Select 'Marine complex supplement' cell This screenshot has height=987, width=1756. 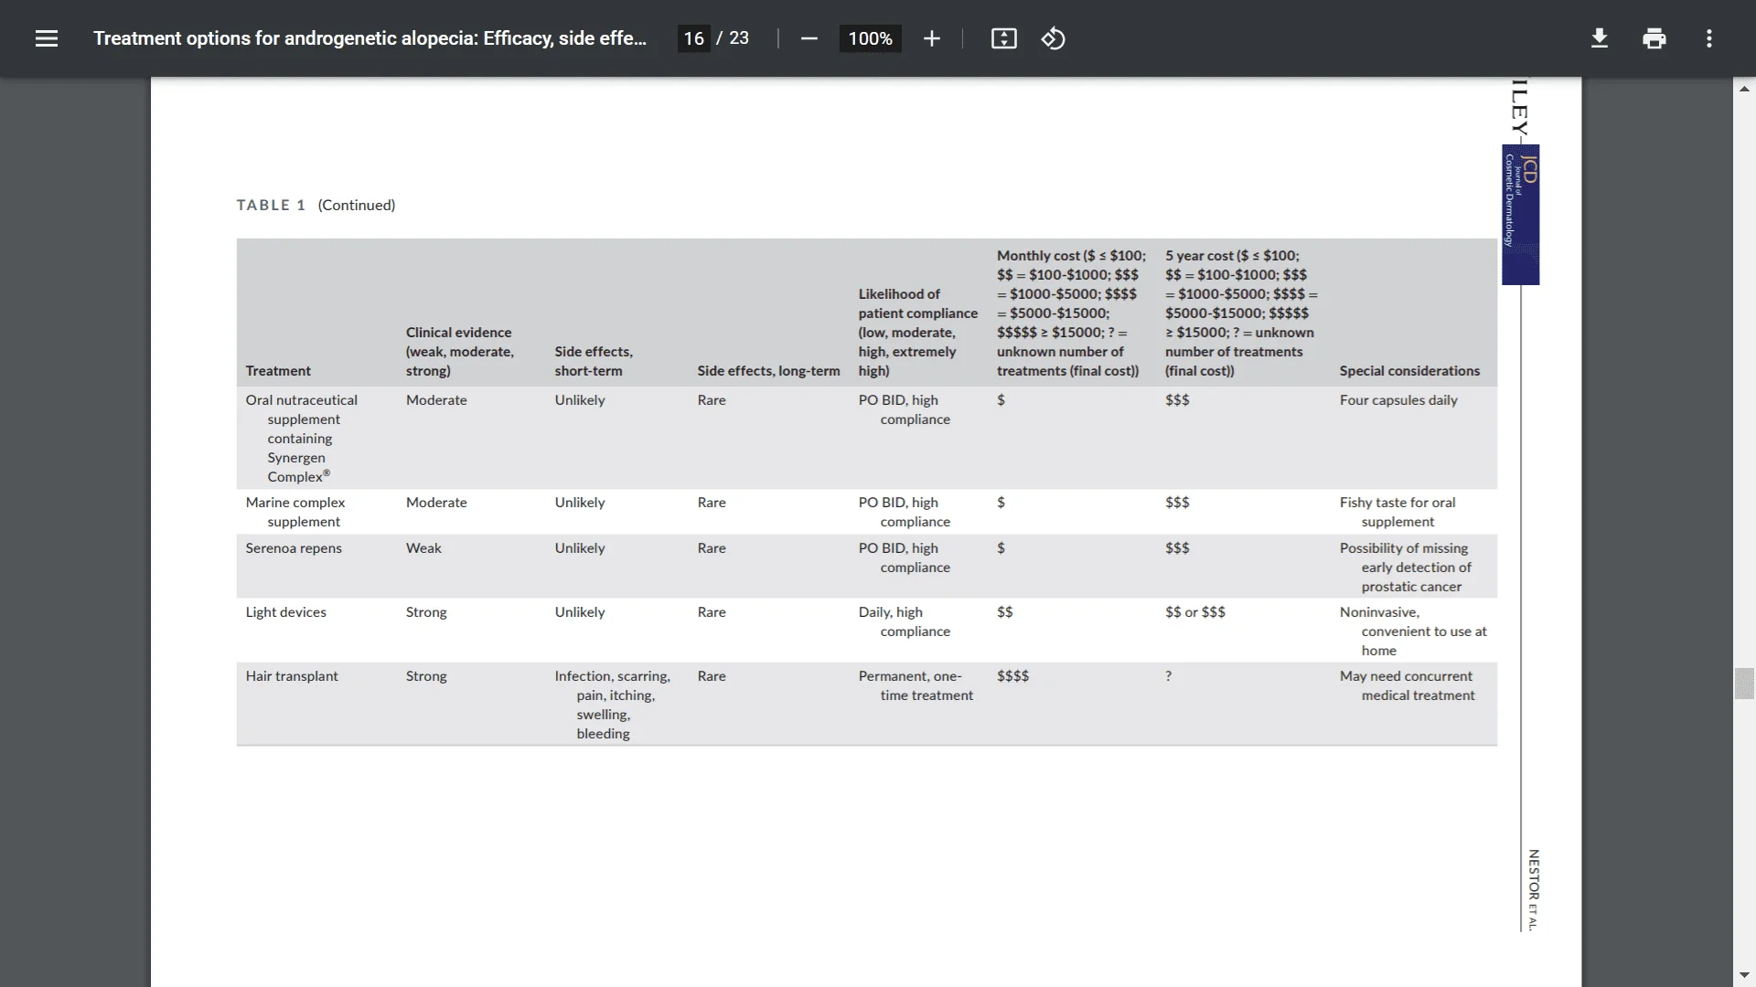coord(295,512)
